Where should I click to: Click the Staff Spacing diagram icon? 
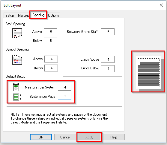(x=17, y=33)
